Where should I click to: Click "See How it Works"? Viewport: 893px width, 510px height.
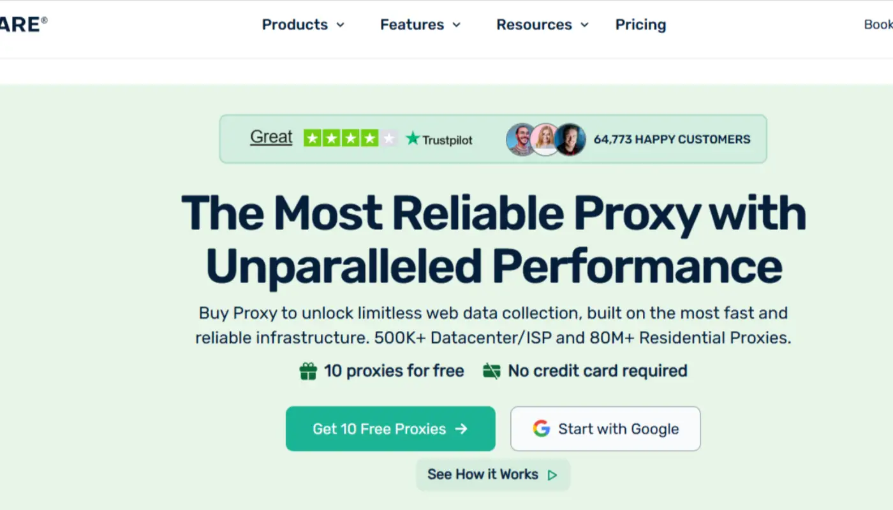[x=483, y=474]
